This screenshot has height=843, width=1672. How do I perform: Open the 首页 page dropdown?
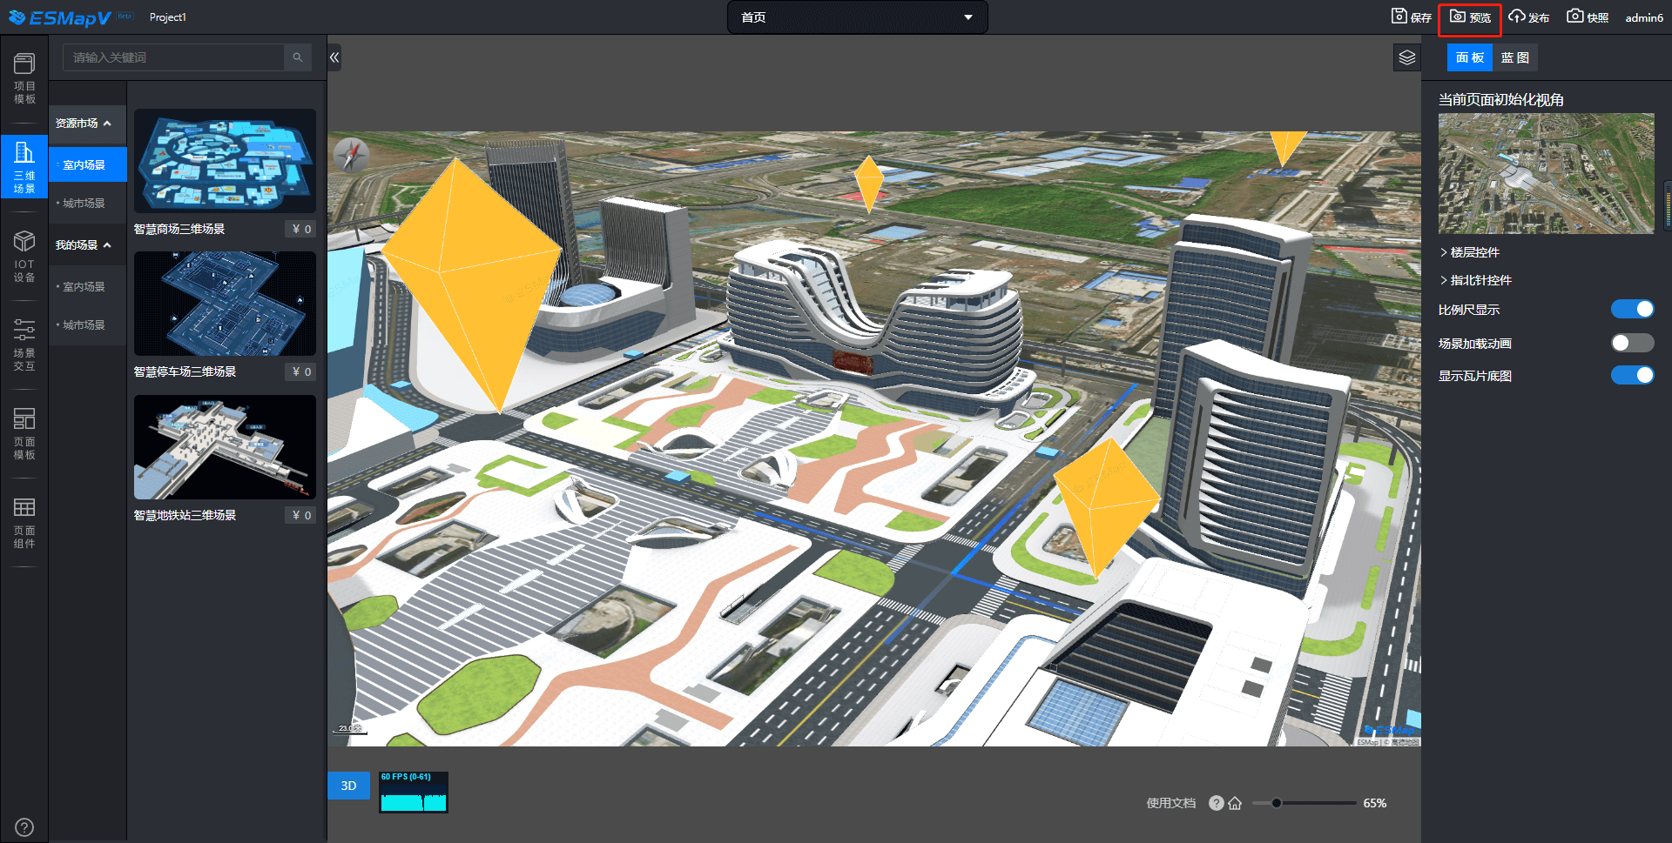[857, 17]
